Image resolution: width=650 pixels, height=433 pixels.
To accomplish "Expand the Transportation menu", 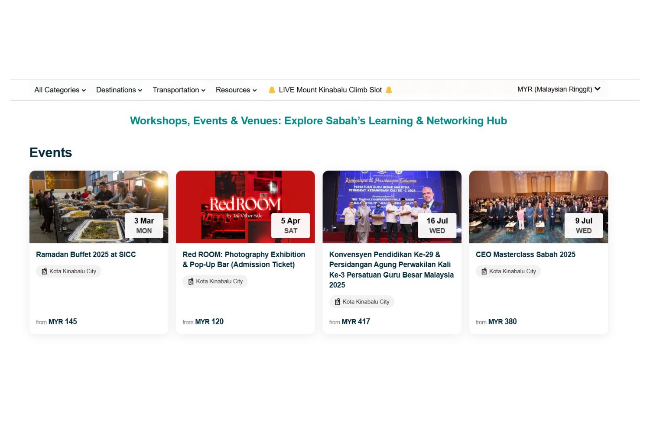I will click(179, 90).
